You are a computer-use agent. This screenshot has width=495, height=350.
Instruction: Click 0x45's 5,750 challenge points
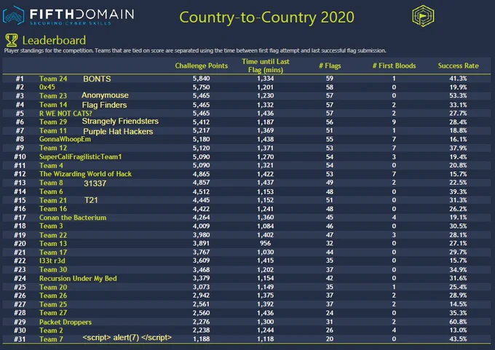click(x=201, y=87)
